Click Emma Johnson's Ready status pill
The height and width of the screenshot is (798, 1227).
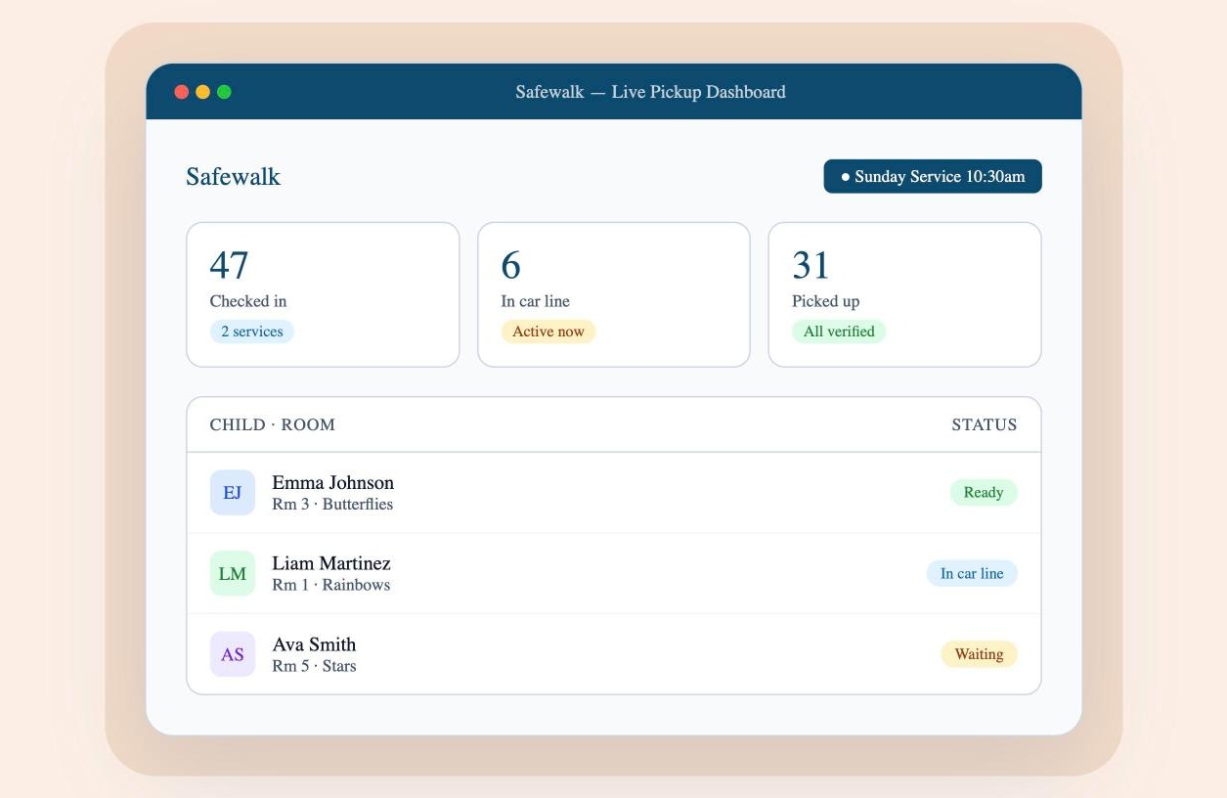click(x=984, y=492)
